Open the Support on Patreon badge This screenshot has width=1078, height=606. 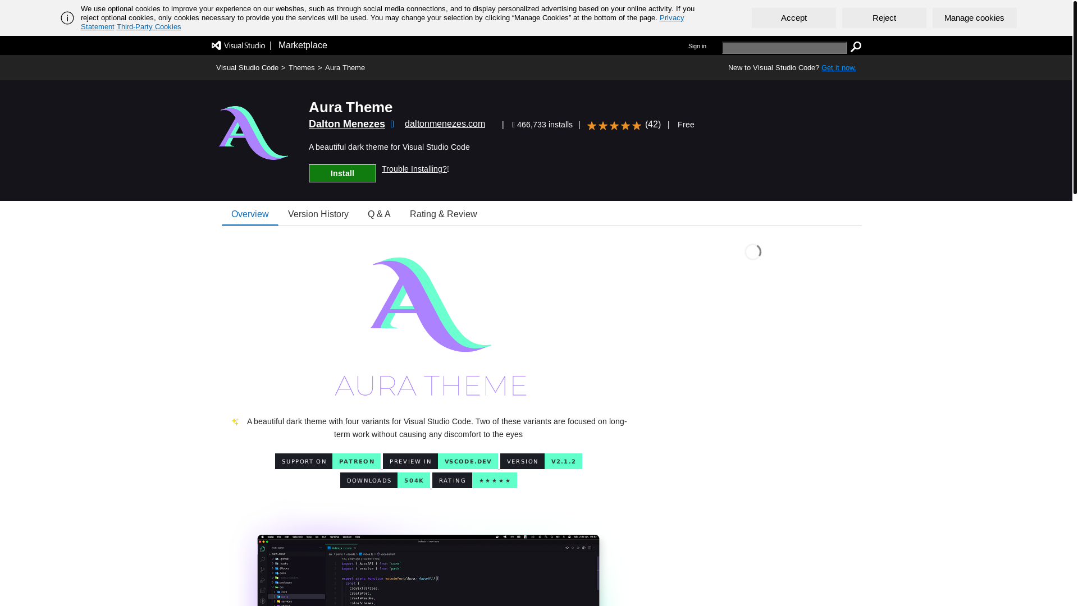coord(328,461)
